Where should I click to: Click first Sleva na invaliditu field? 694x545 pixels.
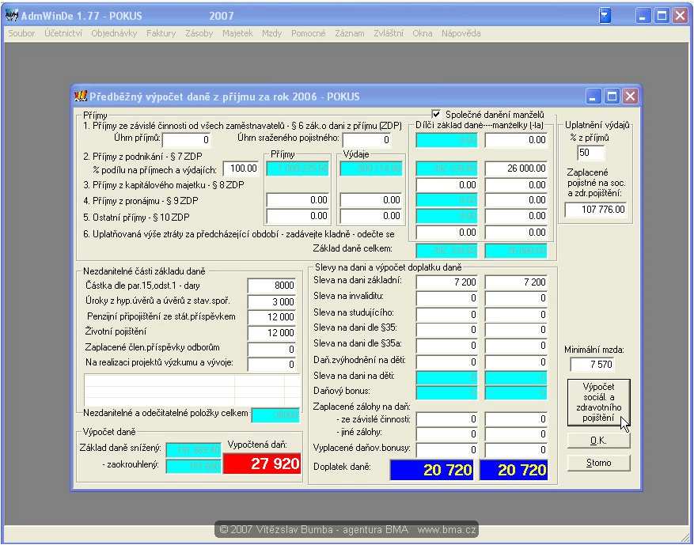447,298
